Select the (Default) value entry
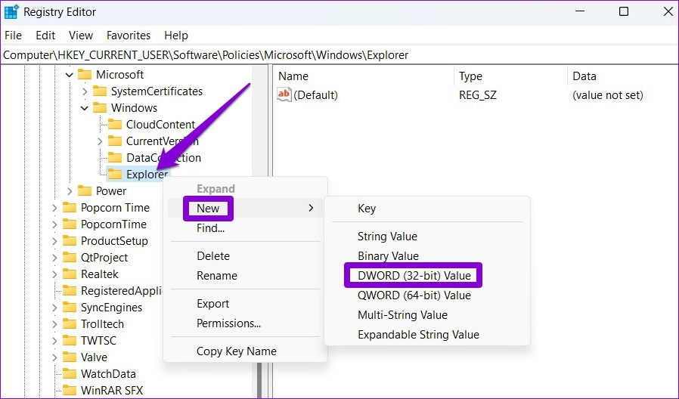Viewport: 679px width, 399px height. [315, 94]
